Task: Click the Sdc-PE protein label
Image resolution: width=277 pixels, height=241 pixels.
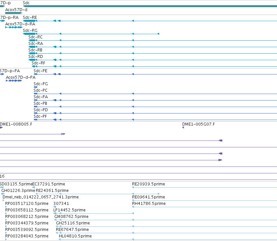Action: [x=40, y=71]
